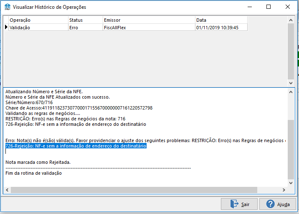The image size is (299, 214).
Task: Click the first unhighlighted 726-Rejeição line
Action: (x=76, y=124)
